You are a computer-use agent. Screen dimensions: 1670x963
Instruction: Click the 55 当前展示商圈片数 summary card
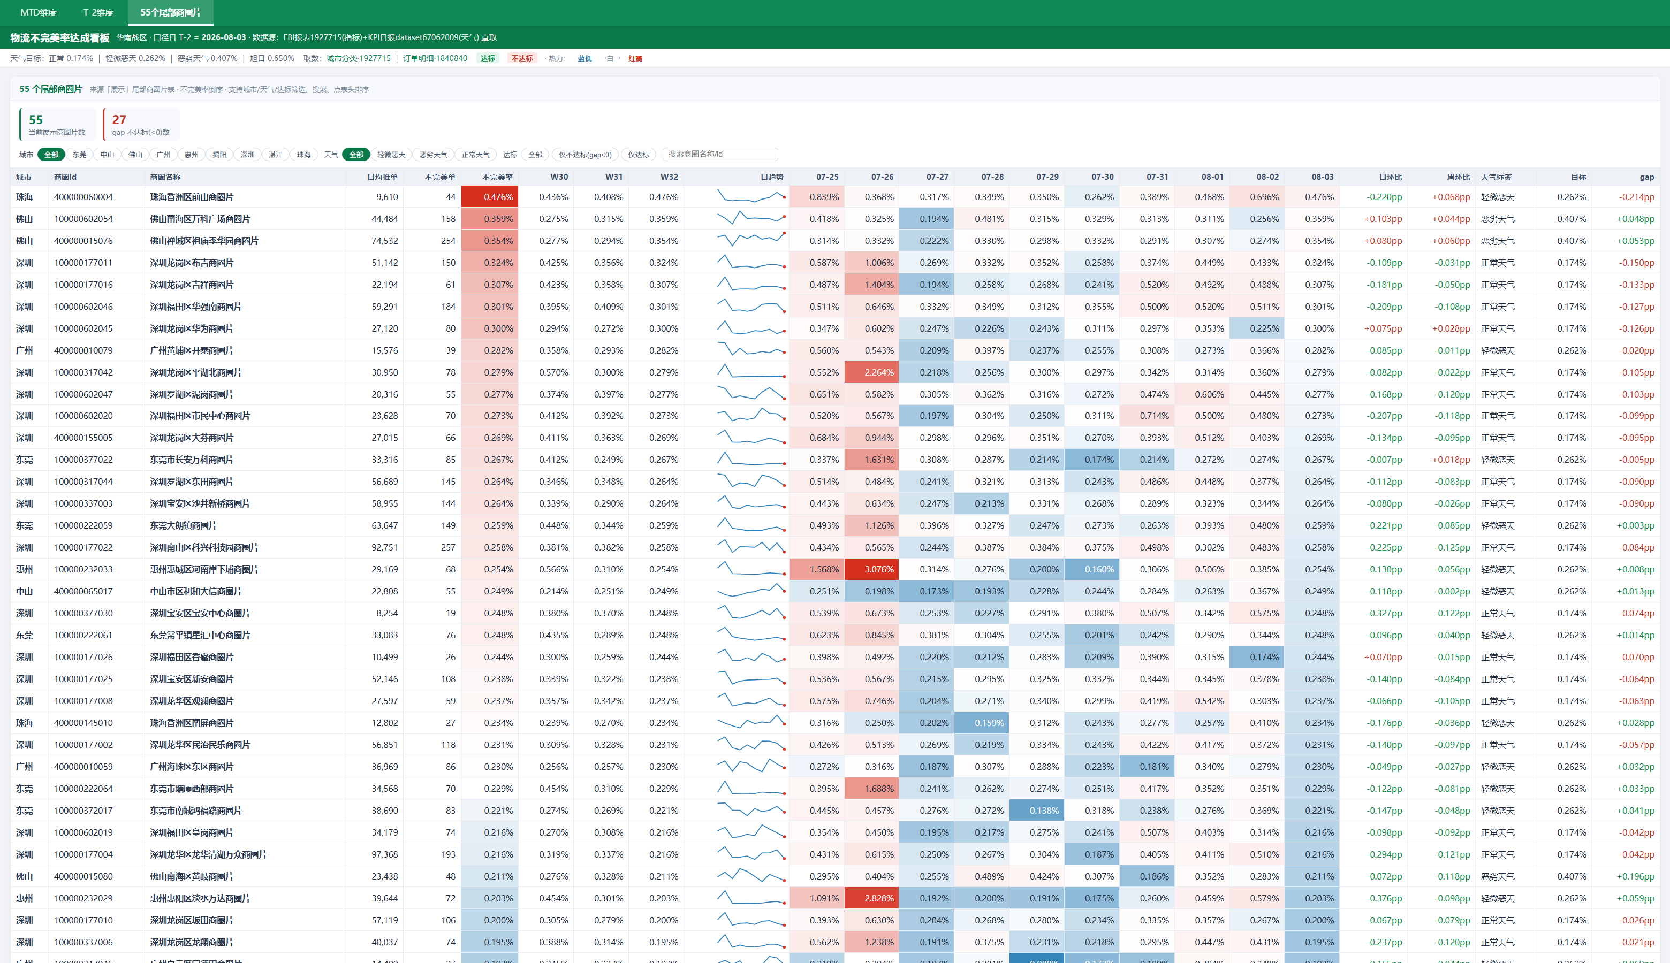[58, 124]
